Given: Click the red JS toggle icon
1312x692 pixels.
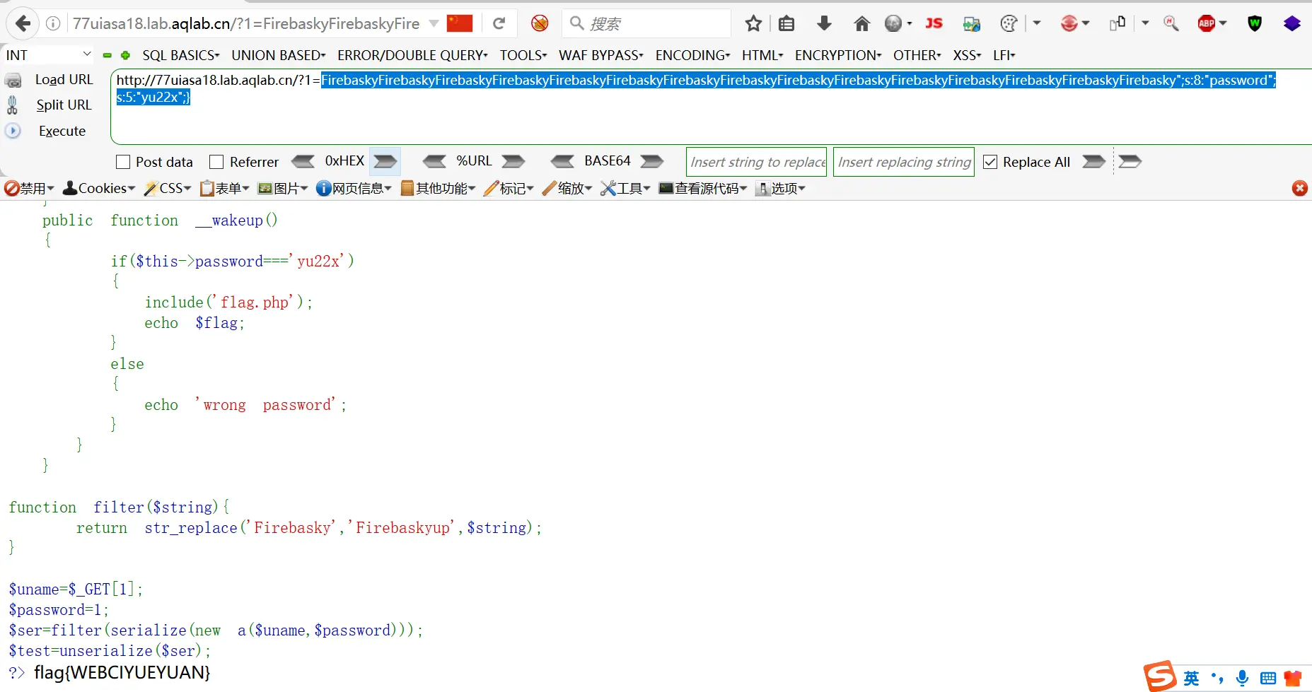Looking at the screenshot, I should [x=934, y=24].
